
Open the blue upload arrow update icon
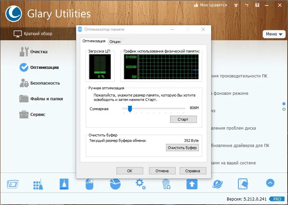192,184
